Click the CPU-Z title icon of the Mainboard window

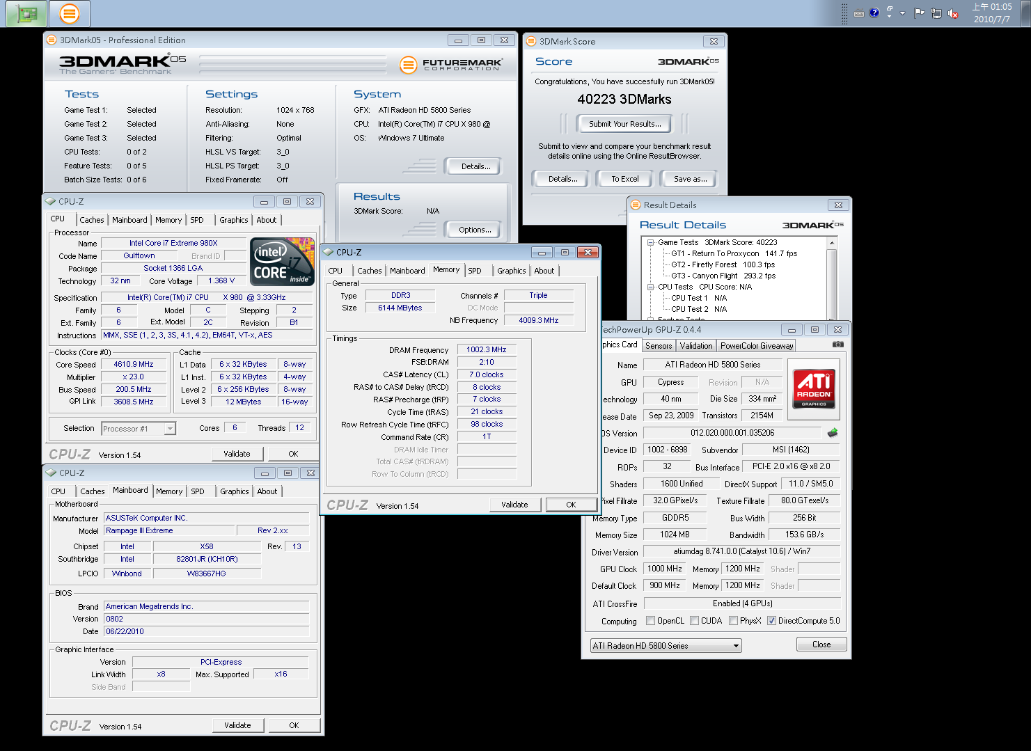(x=51, y=473)
